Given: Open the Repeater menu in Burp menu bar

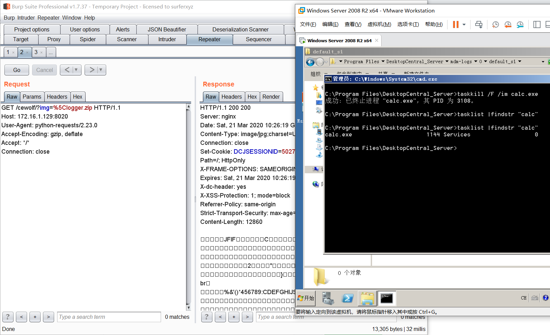Looking at the screenshot, I should click(x=48, y=18).
